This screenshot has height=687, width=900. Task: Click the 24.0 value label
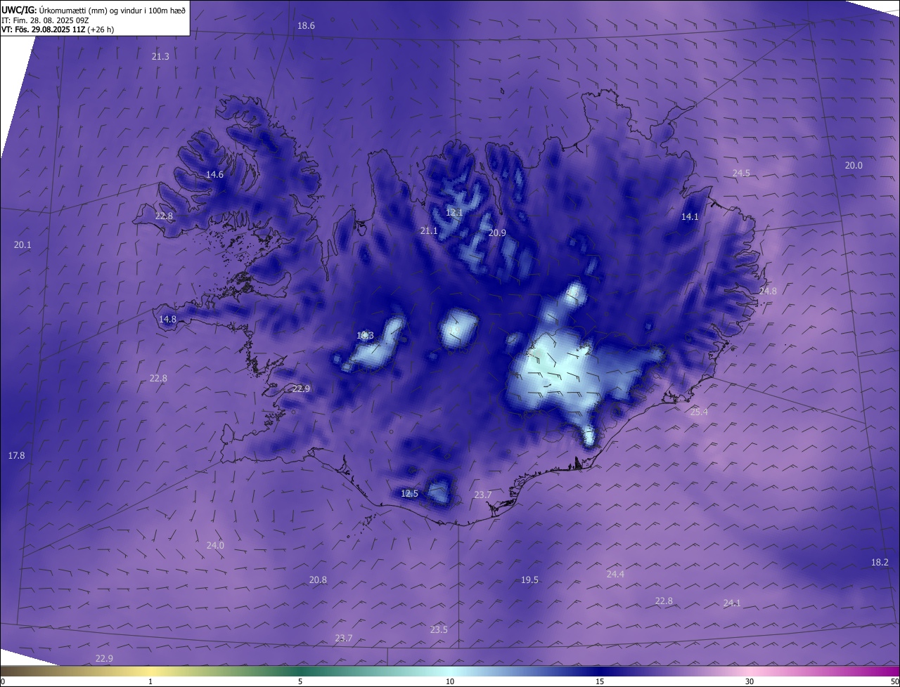(215, 545)
